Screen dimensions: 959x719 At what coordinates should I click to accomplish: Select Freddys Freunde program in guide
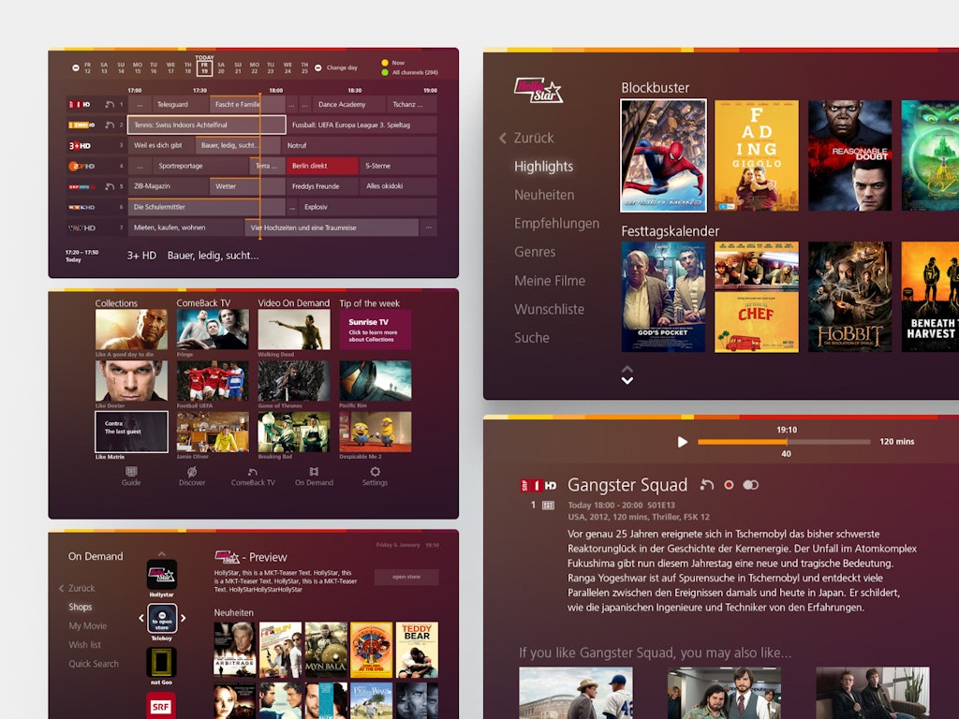322,186
